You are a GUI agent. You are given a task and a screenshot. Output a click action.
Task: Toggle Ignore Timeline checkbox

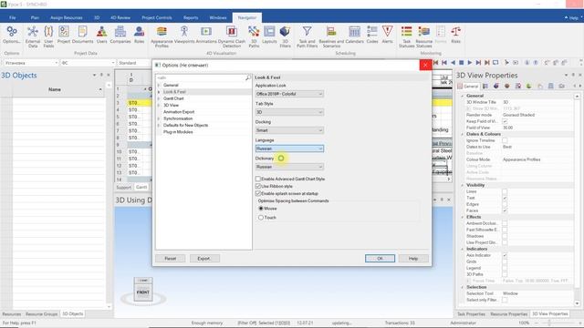[505, 140]
